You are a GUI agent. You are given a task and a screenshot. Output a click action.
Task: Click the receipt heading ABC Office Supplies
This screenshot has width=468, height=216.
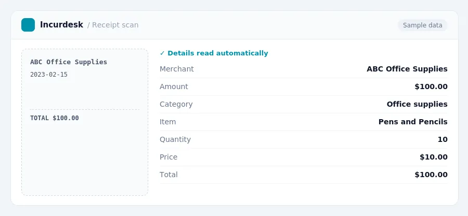69,62
